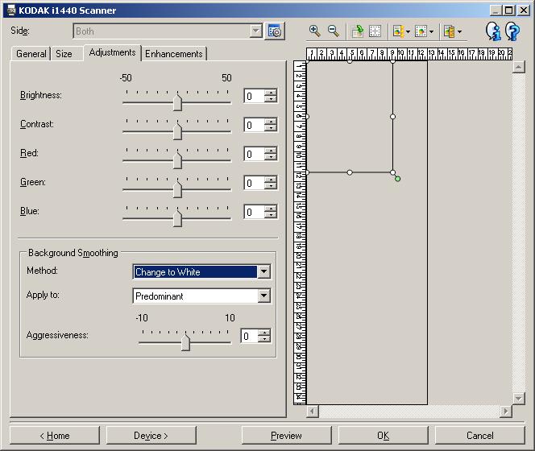Open the Apply to dropdown arrow
Viewport: 535px width, 451px height.
click(264, 296)
